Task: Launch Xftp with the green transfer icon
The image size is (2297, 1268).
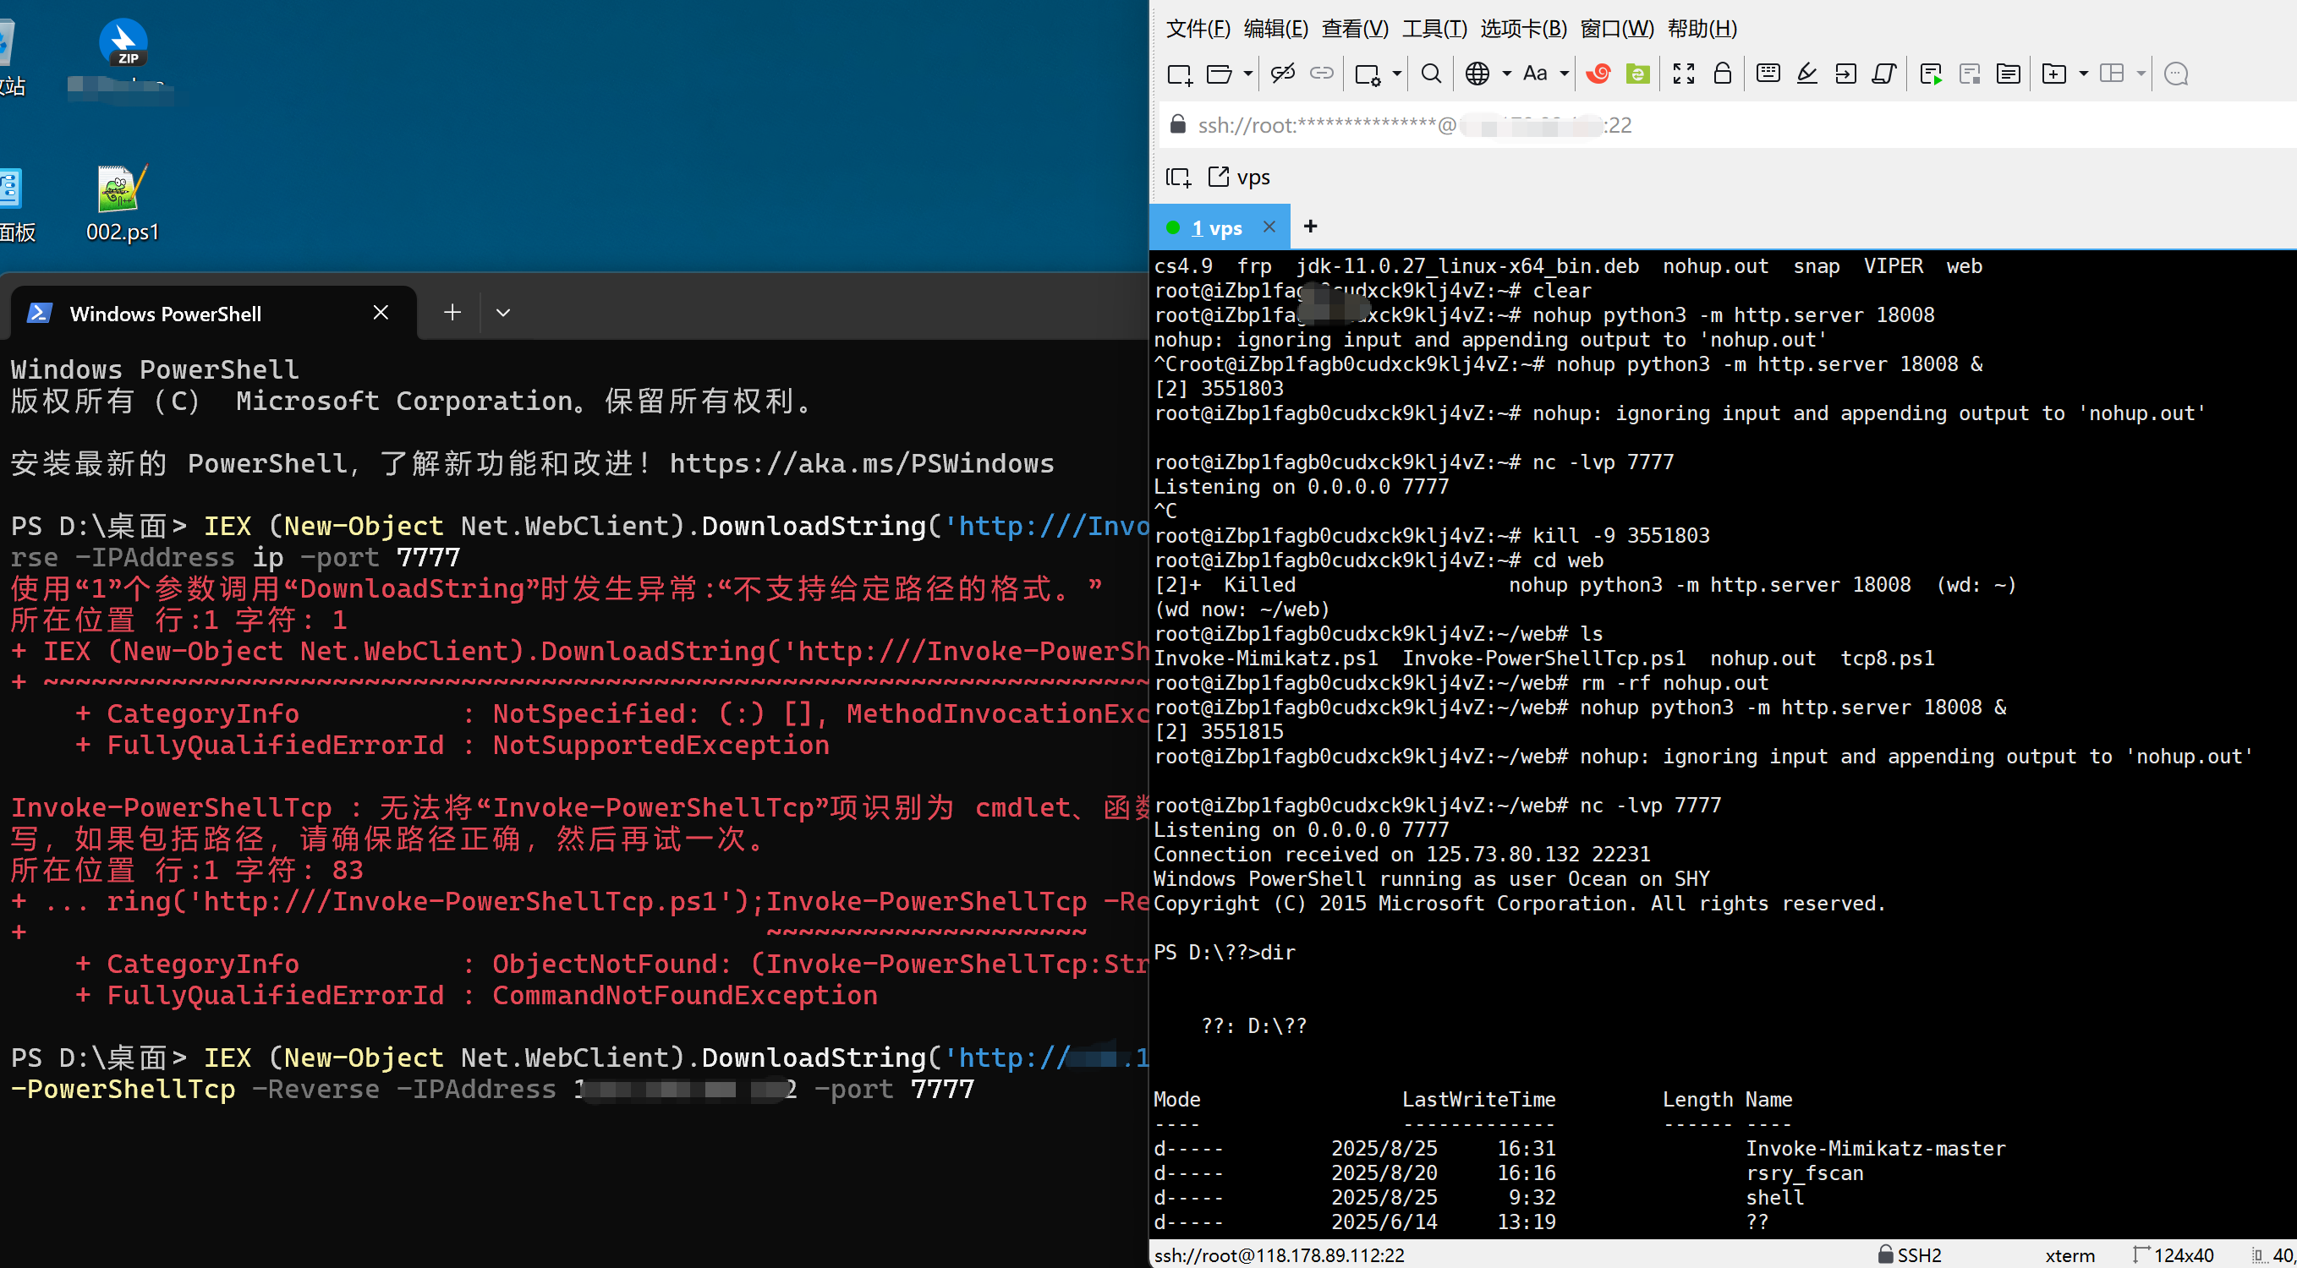Action: 1638,73
